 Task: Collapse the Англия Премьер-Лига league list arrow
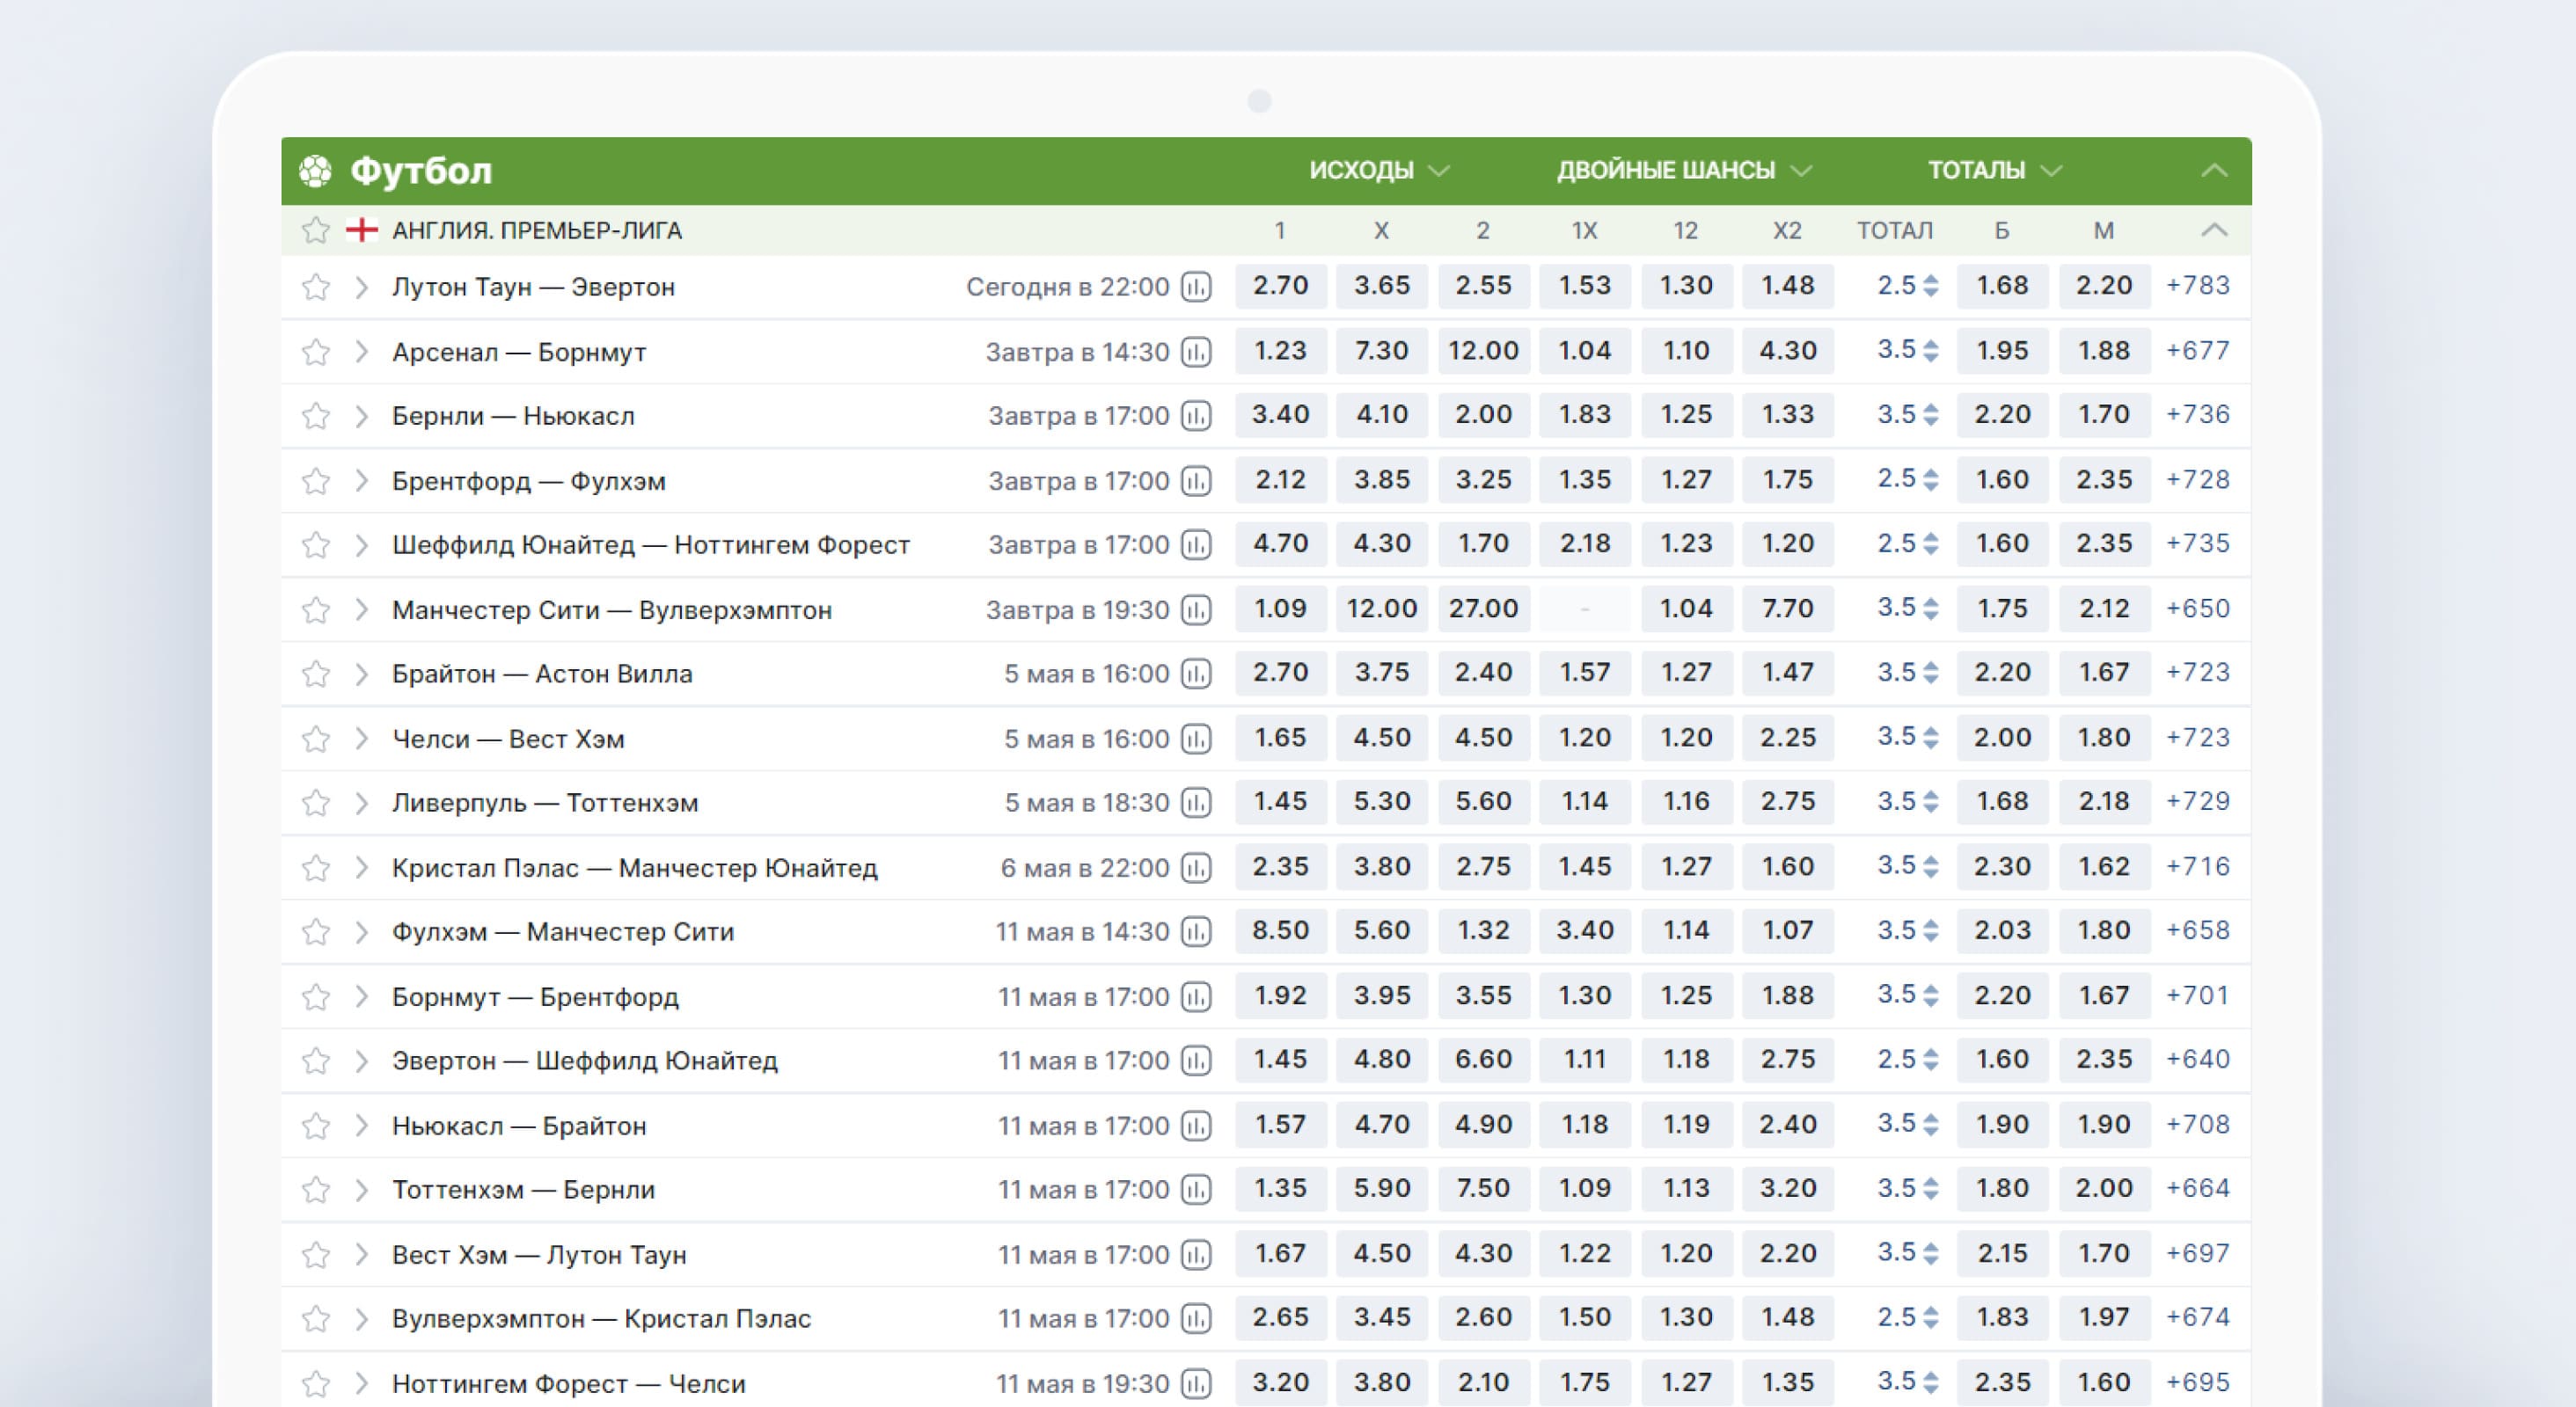click(2214, 230)
